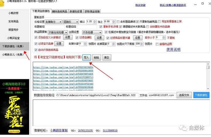Open the 主图设置 不作处理 dropdown
Screen dimensions: 211x137
(x=92, y=32)
